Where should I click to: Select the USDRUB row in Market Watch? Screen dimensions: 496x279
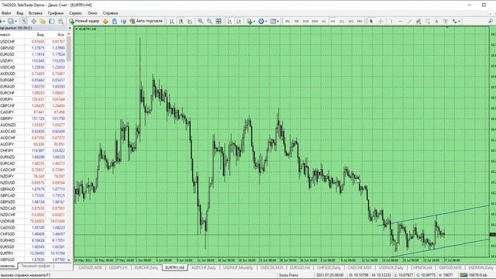pos(33,222)
